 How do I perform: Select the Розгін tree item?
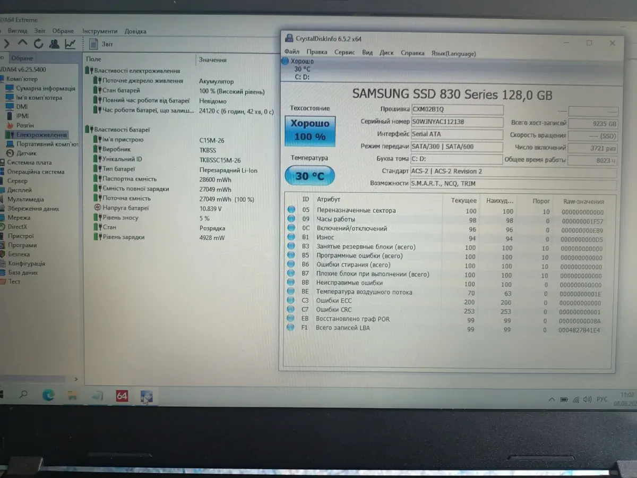click(x=24, y=125)
